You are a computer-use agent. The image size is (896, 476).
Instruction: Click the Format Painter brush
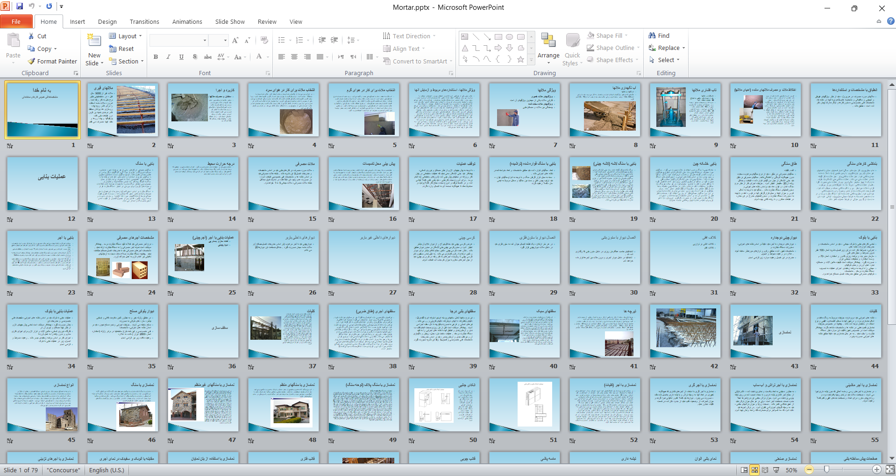point(31,61)
